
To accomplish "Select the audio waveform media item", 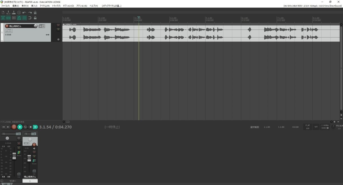I will pos(201,33).
